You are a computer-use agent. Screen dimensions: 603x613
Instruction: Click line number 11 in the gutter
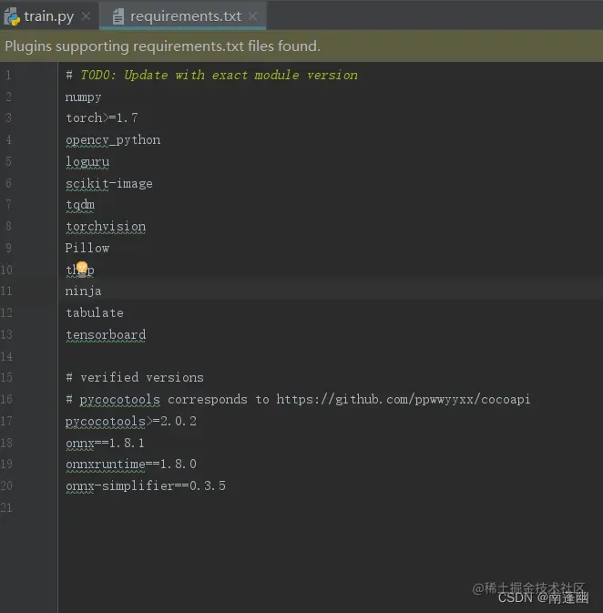pyautogui.click(x=6, y=291)
